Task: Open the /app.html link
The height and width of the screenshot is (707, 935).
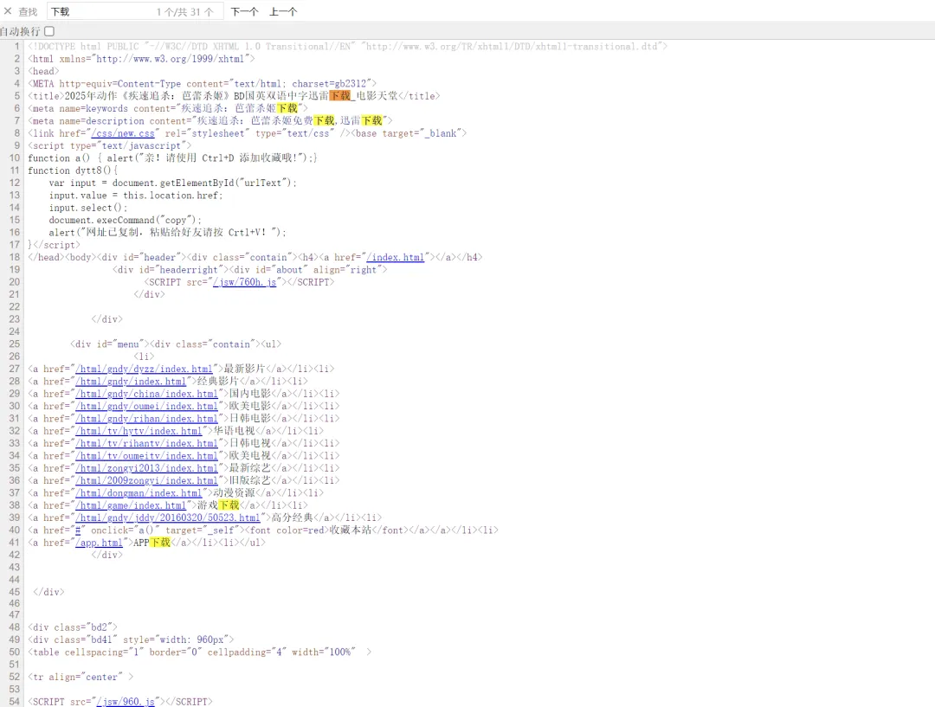Action: point(99,543)
